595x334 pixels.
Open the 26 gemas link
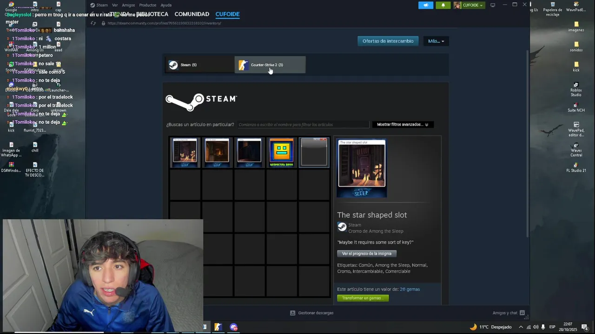click(x=410, y=289)
